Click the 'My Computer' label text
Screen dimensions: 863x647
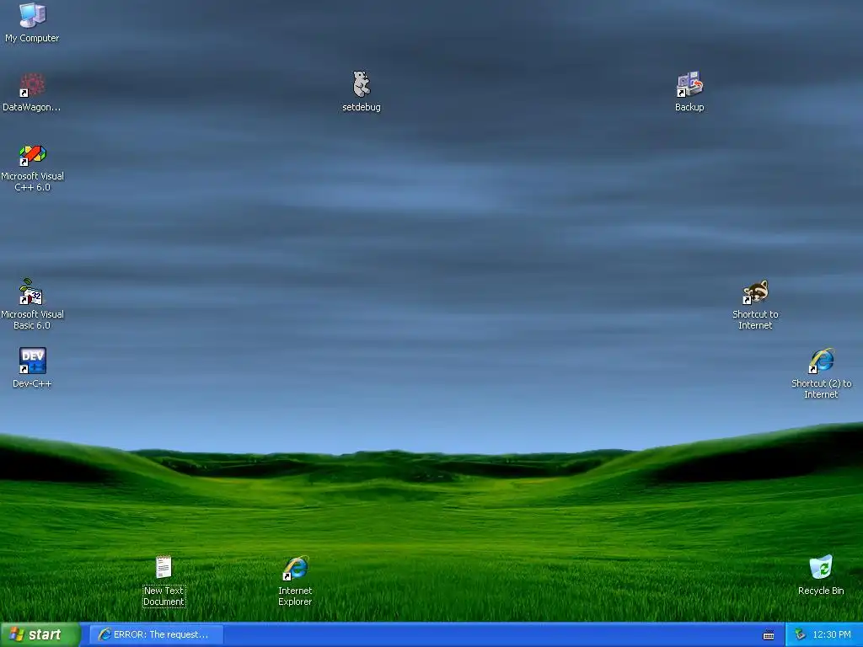coord(32,38)
